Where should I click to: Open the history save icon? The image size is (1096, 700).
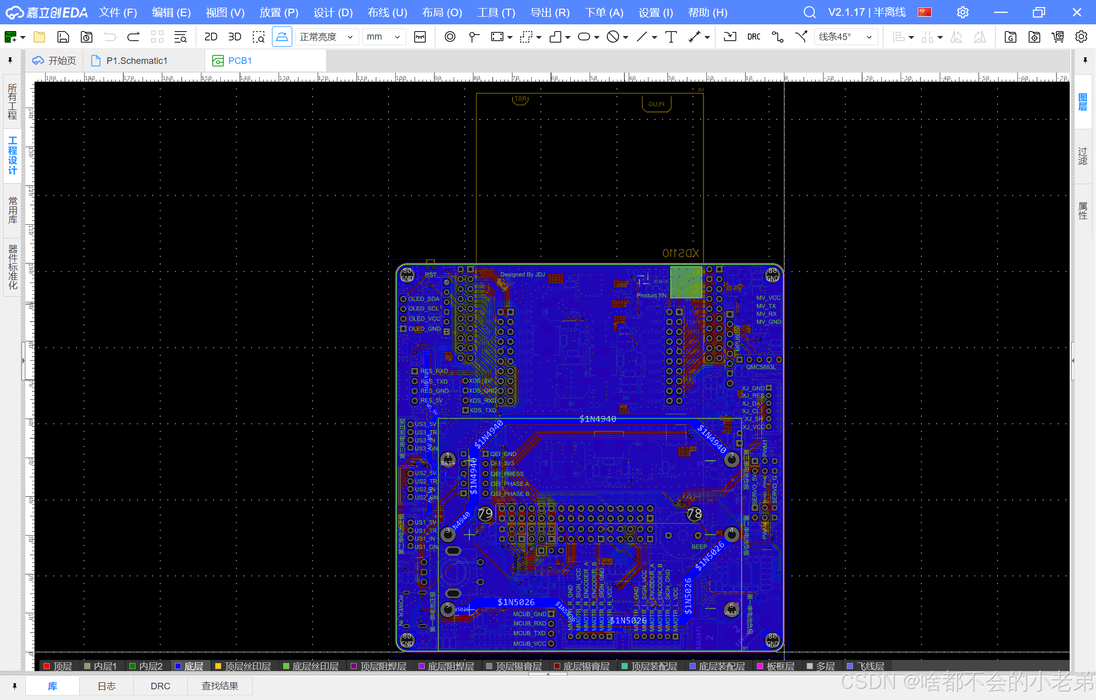point(87,37)
